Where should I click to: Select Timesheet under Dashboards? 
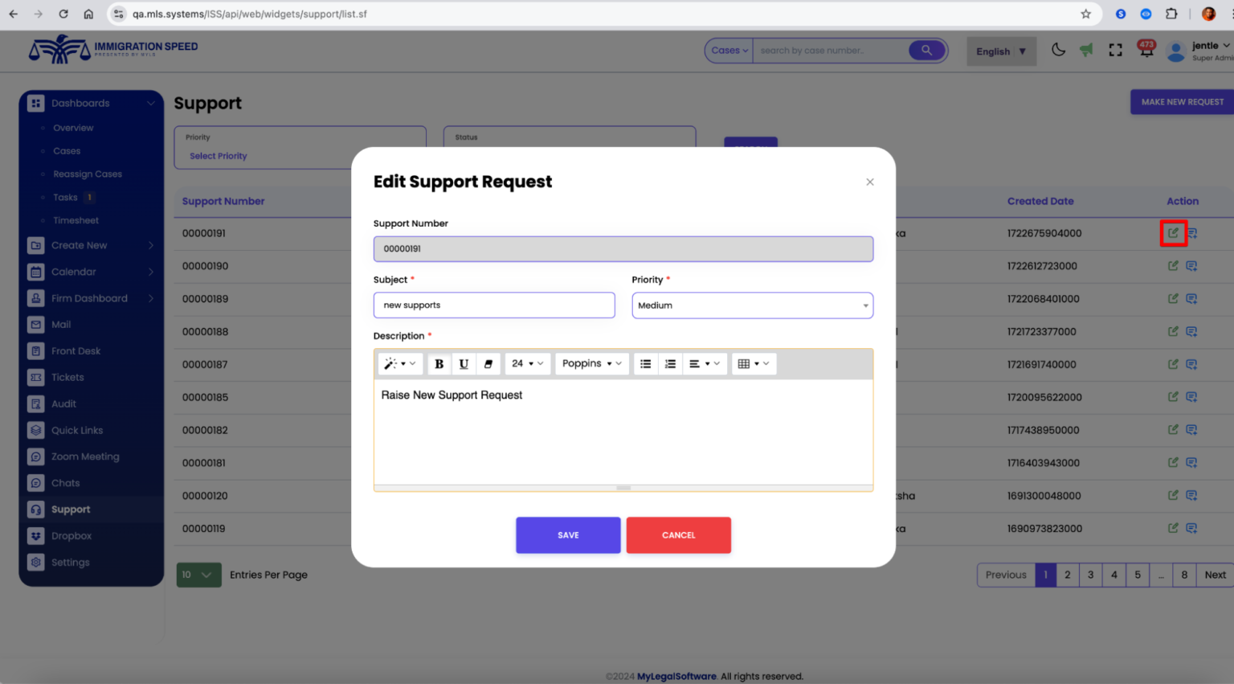pyautogui.click(x=76, y=219)
